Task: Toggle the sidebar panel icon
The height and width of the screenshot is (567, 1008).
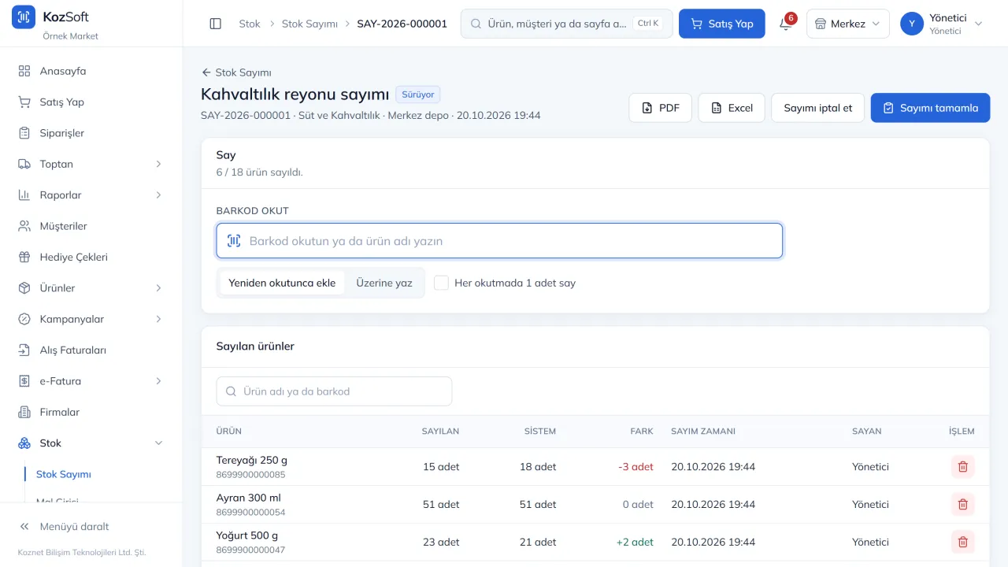Action: (216, 24)
